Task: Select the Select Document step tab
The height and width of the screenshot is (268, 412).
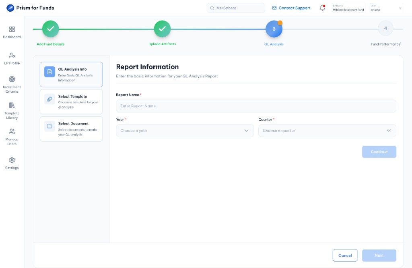Action: [71, 129]
